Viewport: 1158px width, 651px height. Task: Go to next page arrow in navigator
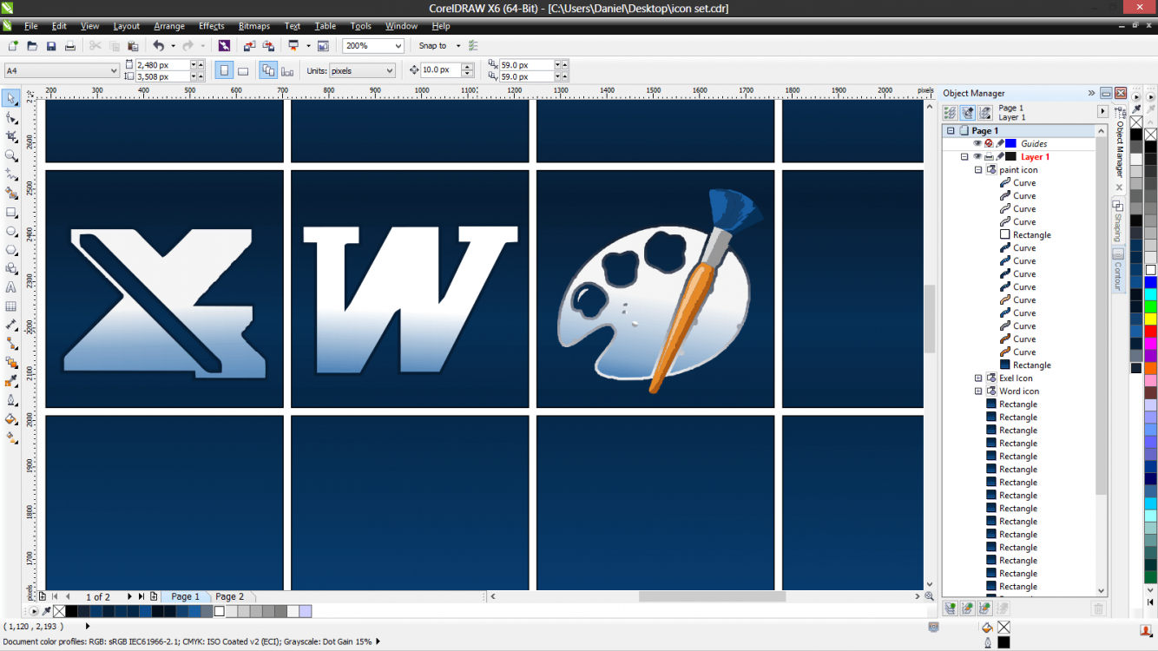click(x=129, y=596)
